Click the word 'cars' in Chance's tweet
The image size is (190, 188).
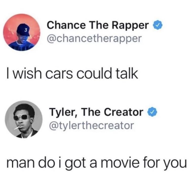(x=59, y=74)
